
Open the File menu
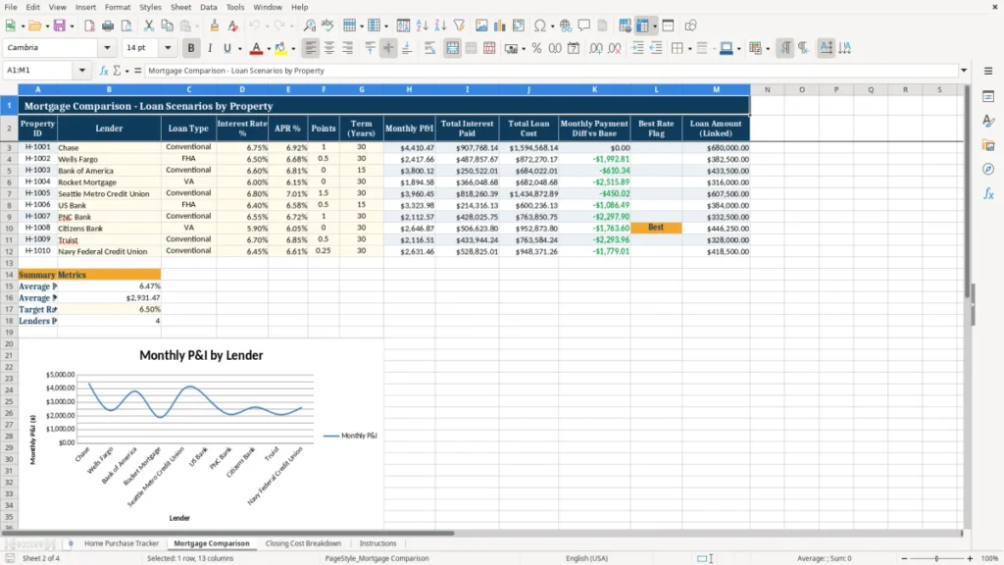[11, 7]
